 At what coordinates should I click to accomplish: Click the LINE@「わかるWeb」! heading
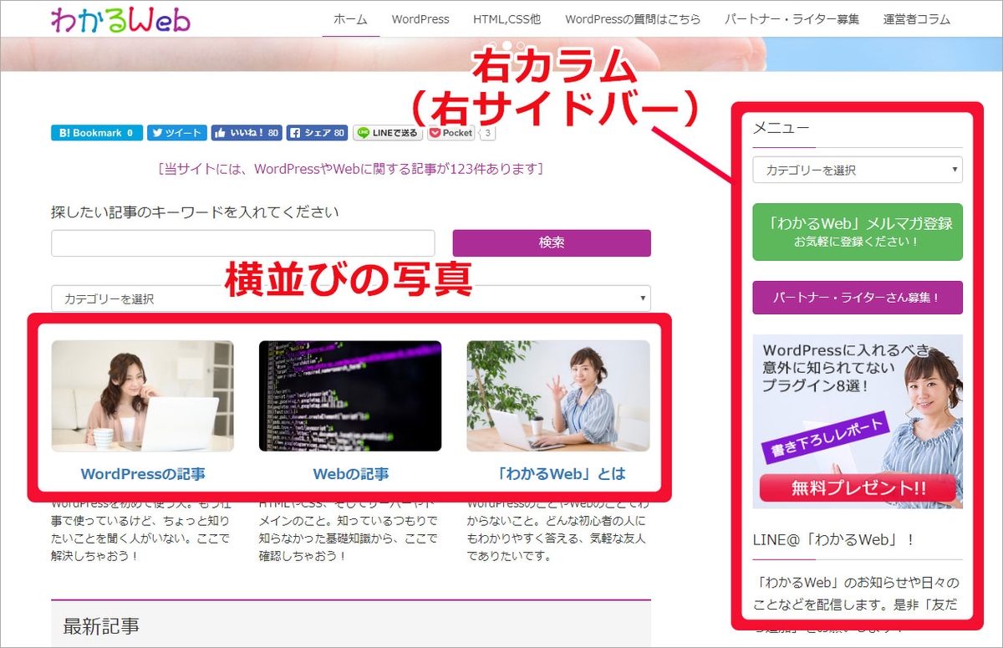[833, 540]
